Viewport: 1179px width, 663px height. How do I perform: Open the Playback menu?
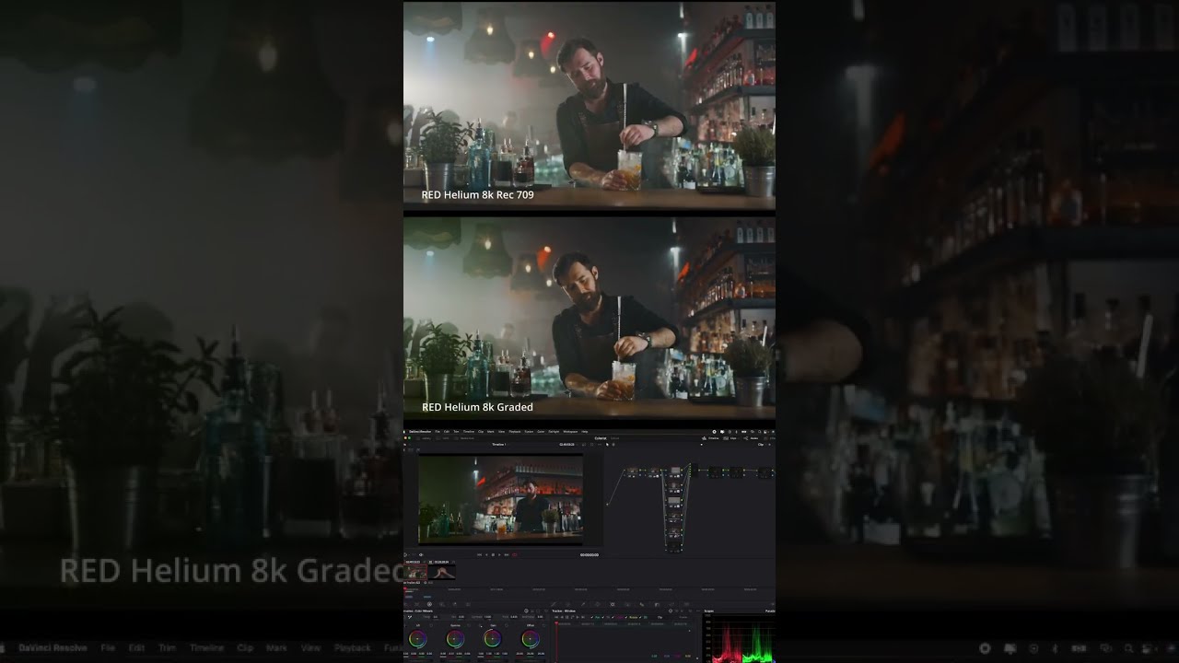[515, 431]
